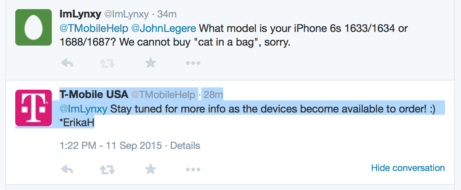
Task: Click the 28m timestamp on T-Mobile's tweet
Action: 213,94
